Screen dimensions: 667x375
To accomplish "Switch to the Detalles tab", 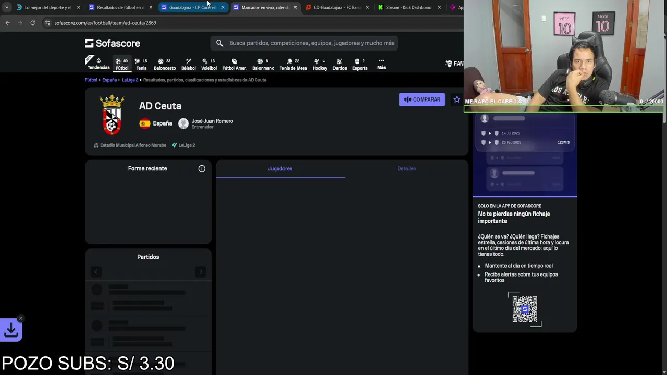I will point(406,169).
